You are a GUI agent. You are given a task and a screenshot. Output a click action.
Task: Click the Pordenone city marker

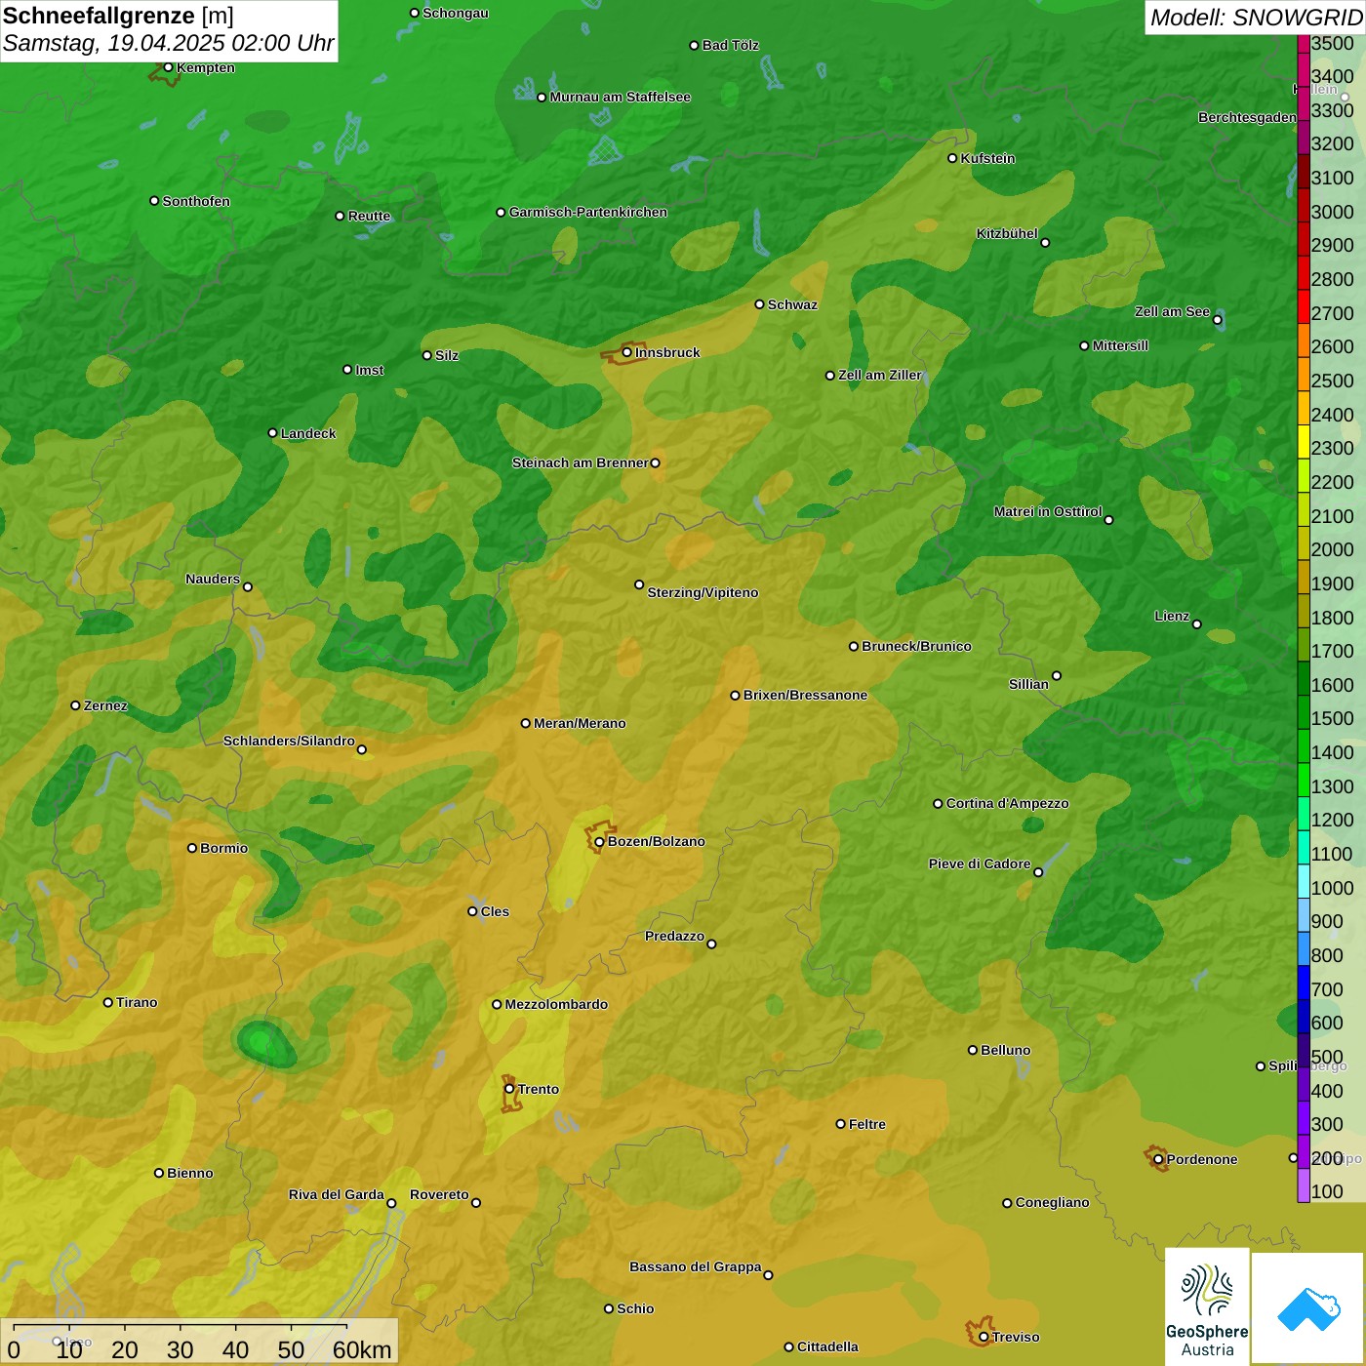tap(1158, 1159)
